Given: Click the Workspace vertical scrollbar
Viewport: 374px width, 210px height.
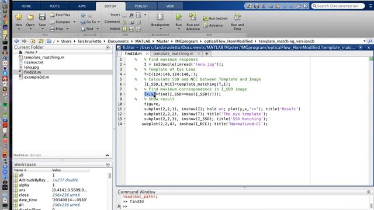Looking at the screenshot, I should tap(110, 176).
